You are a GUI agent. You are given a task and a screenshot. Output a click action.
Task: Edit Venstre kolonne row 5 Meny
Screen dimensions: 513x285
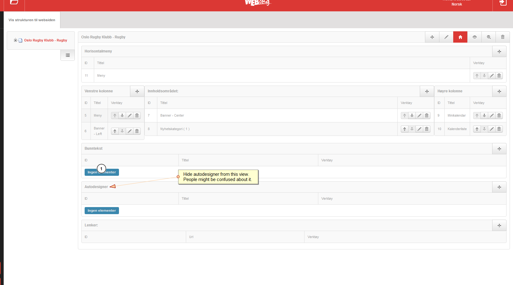[129, 115]
